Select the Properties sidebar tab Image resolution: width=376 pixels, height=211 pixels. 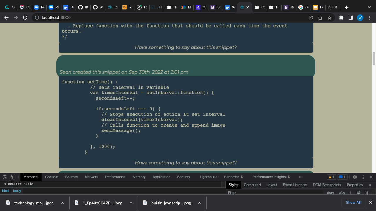355,185
